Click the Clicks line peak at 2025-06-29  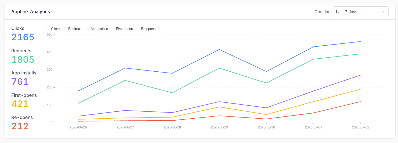[x=219, y=50]
